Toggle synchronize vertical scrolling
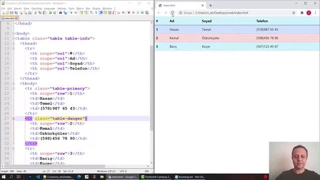This screenshot has height=180, width=320. [x=81, y=13]
